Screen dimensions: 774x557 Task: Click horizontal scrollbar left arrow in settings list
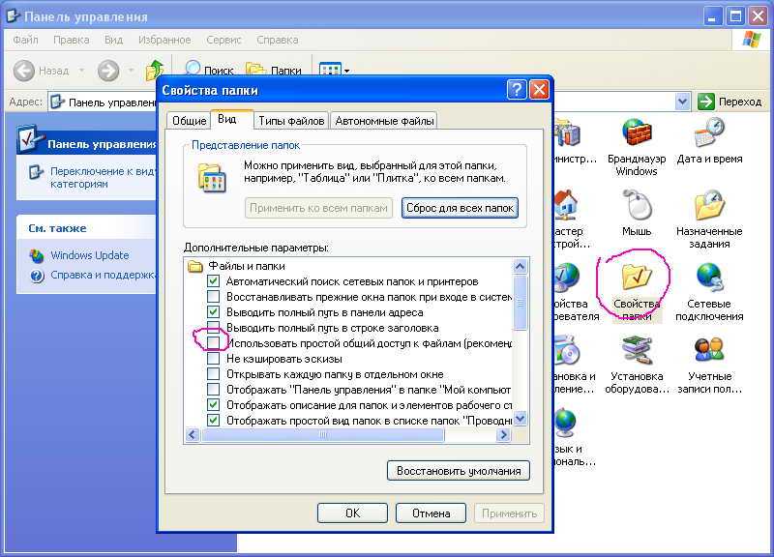pos(193,434)
